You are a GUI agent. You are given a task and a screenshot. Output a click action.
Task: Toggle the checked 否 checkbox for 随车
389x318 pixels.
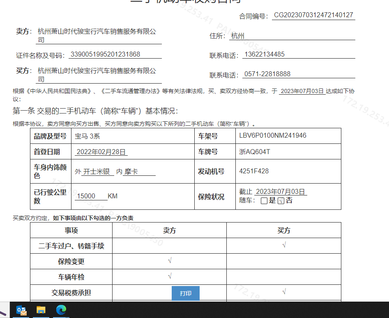[281, 201]
